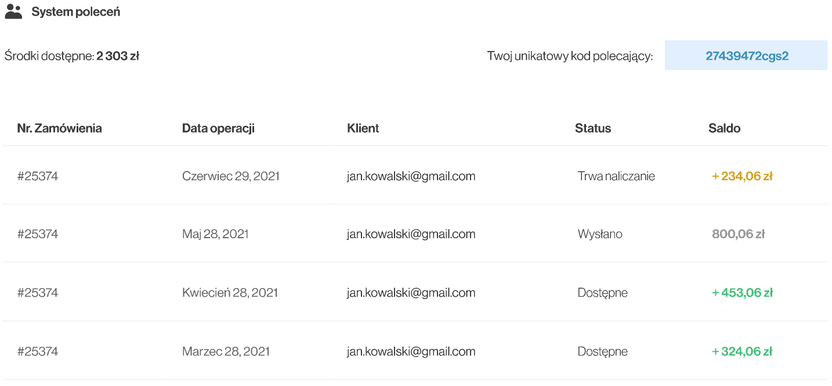The height and width of the screenshot is (386, 832).
Task: Select the Marzec 28, 2021 date cell
Action: [226, 351]
